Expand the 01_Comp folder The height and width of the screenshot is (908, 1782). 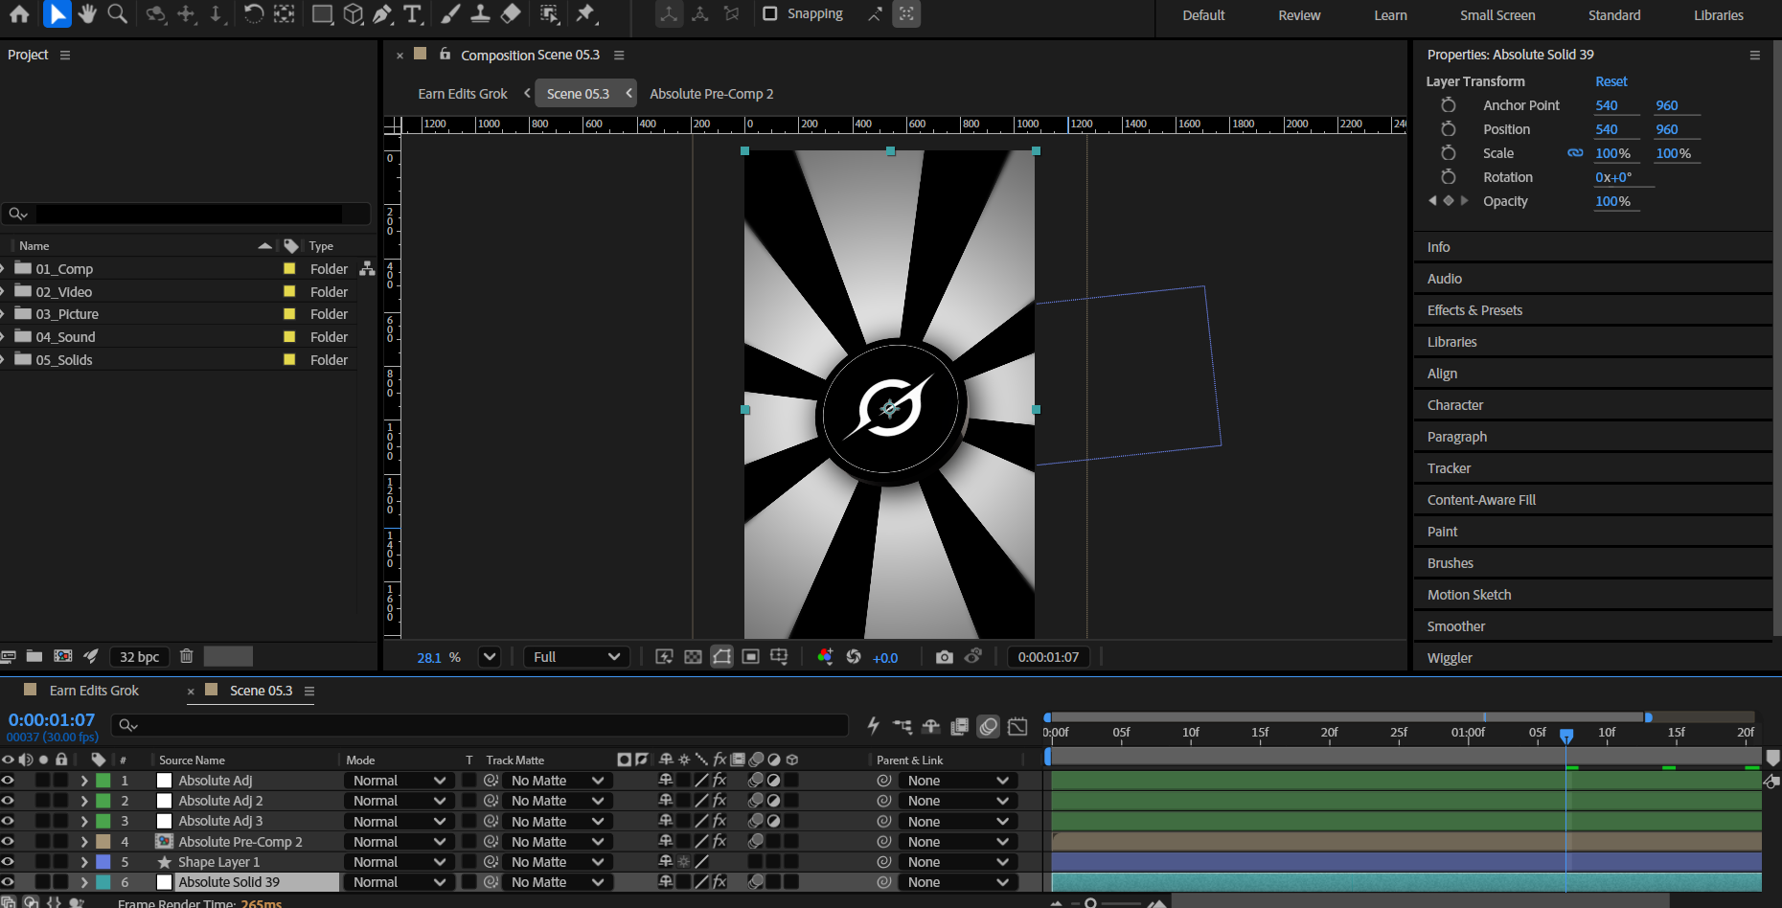pos(4,269)
